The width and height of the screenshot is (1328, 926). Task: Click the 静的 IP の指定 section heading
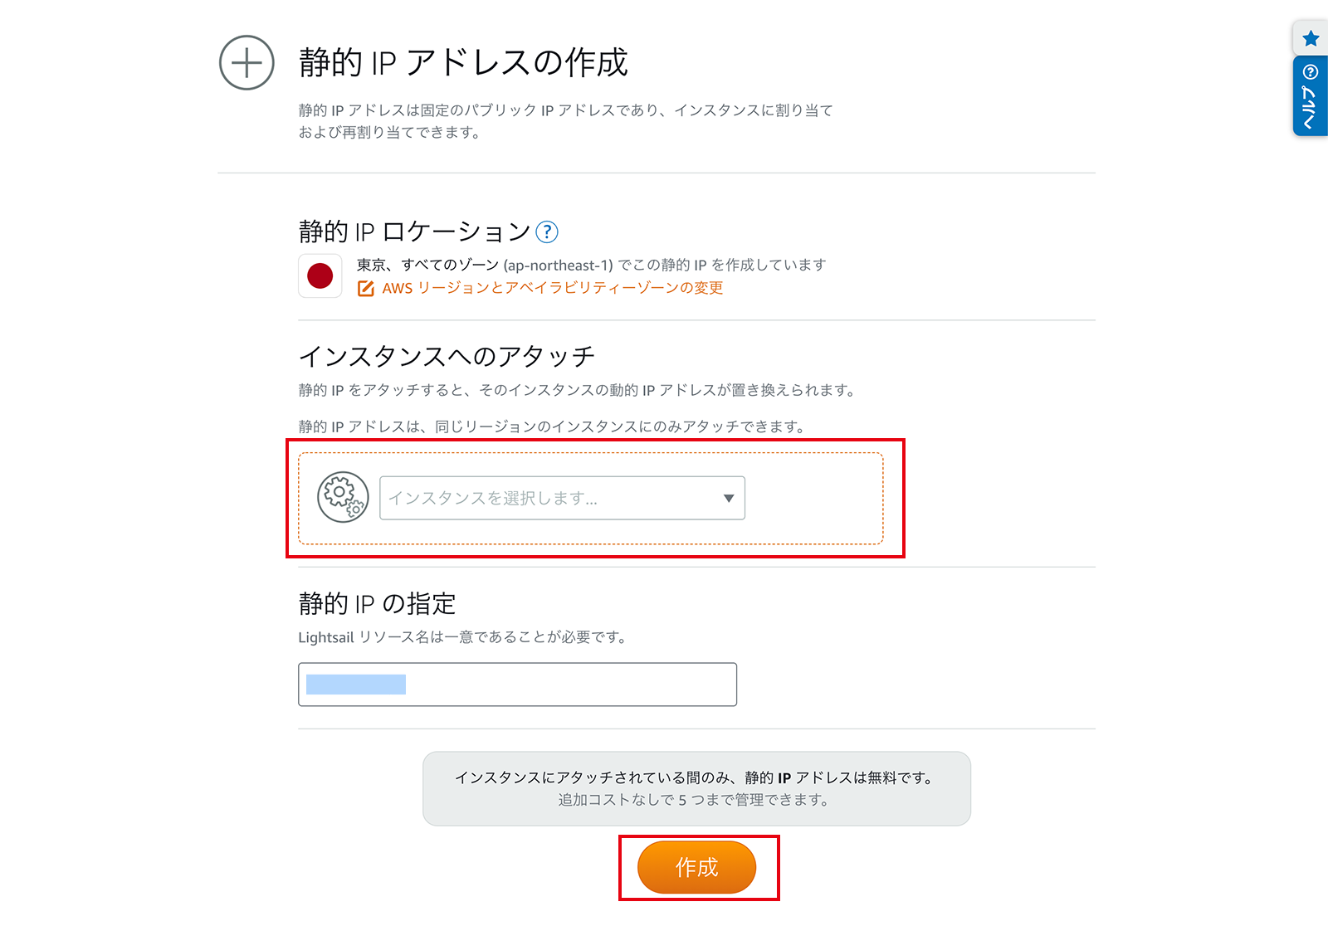(x=377, y=603)
